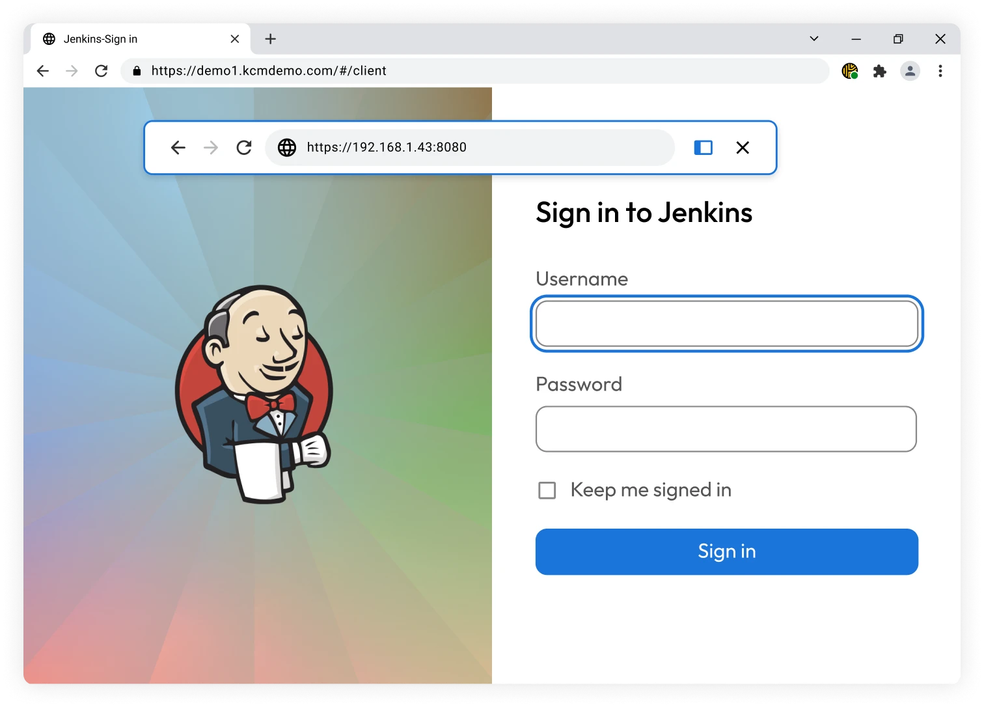Click the blue Sign in button

point(727,551)
